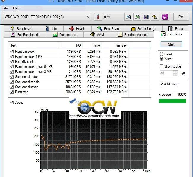The height and width of the screenshot is (177, 193).
Task: Switch to the Health tab
Action: tap(78, 28)
